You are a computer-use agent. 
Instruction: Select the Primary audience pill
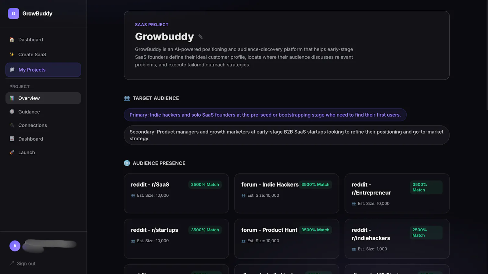pyautogui.click(x=265, y=115)
